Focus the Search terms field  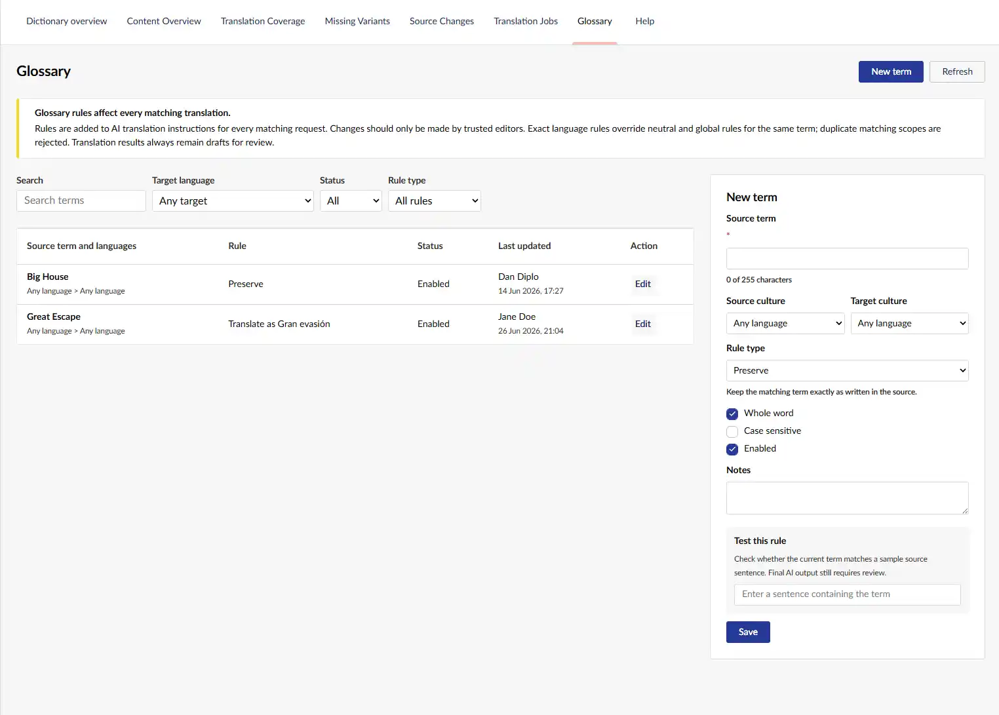(x=81, y=201)
